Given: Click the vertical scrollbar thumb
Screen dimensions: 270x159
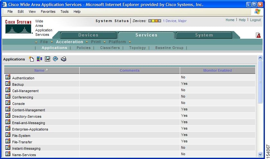Looking at the screenshot, I should (260, 82).
